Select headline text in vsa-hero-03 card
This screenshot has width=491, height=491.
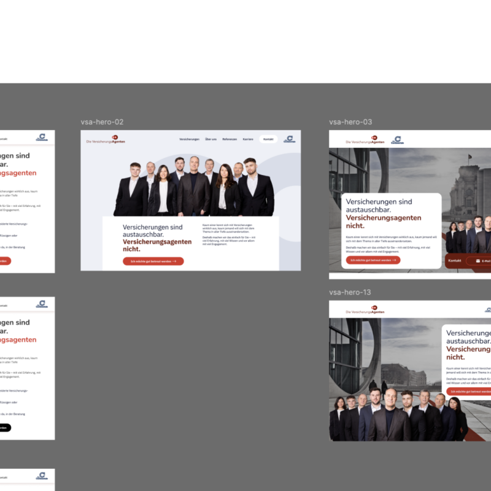pos(383,214)
